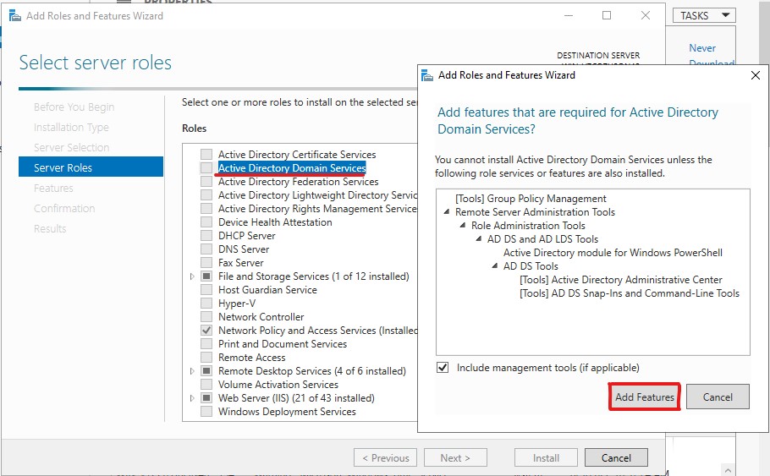Maximize the main wizard window
This screenshot has height=476, width=770.
607,15
